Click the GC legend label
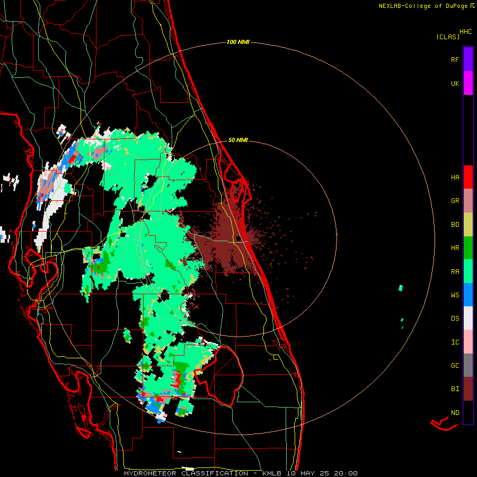 click(x=455, y=366)
